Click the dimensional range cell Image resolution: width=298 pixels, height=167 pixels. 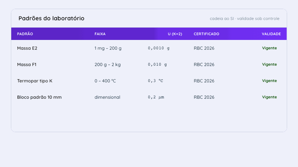pyautogui.click(x=107, y=97)
